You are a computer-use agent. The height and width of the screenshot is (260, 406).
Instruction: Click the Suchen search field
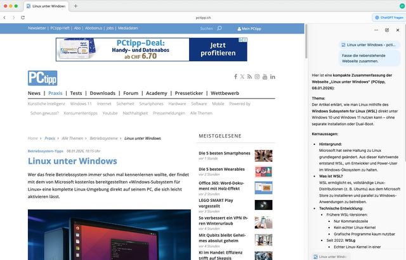[x=206, y=28]
